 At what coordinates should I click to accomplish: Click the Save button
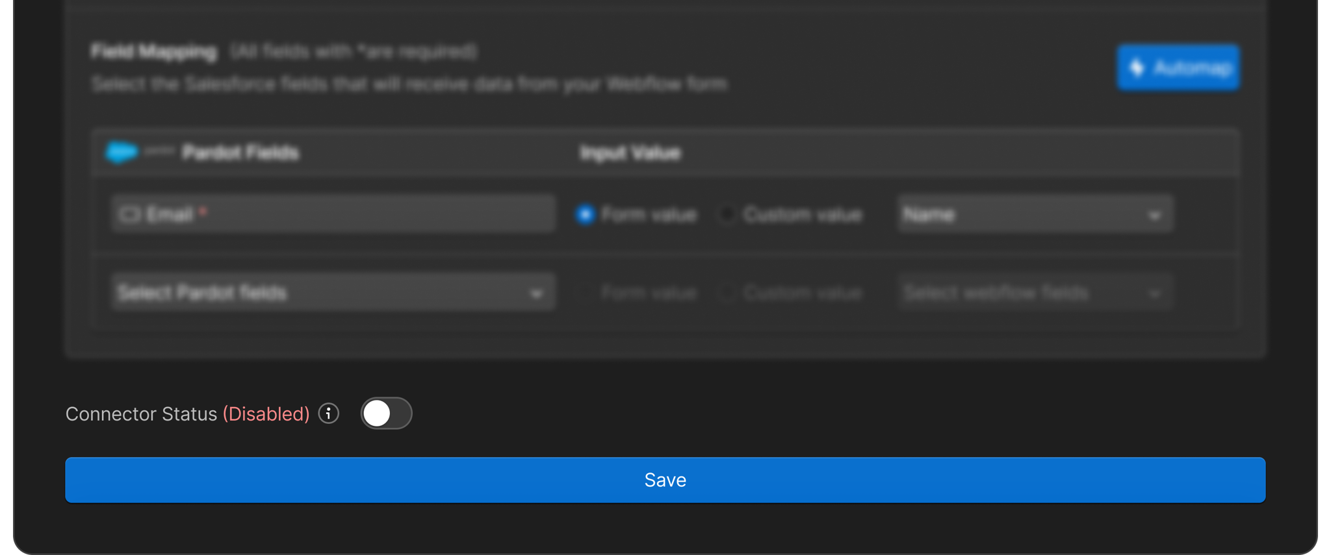click(665, 480)
